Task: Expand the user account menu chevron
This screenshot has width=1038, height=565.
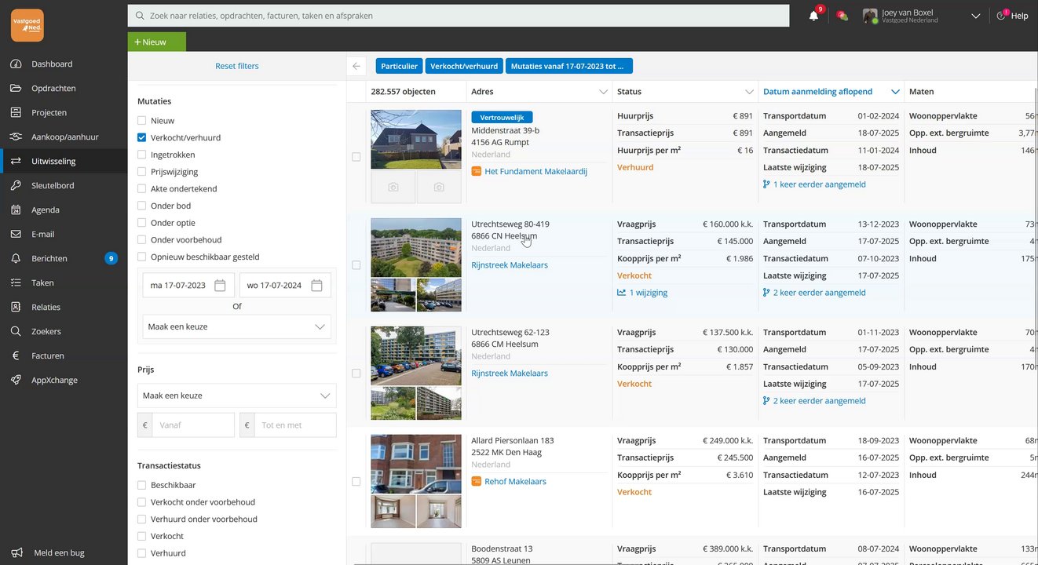Action: point(976,16)
